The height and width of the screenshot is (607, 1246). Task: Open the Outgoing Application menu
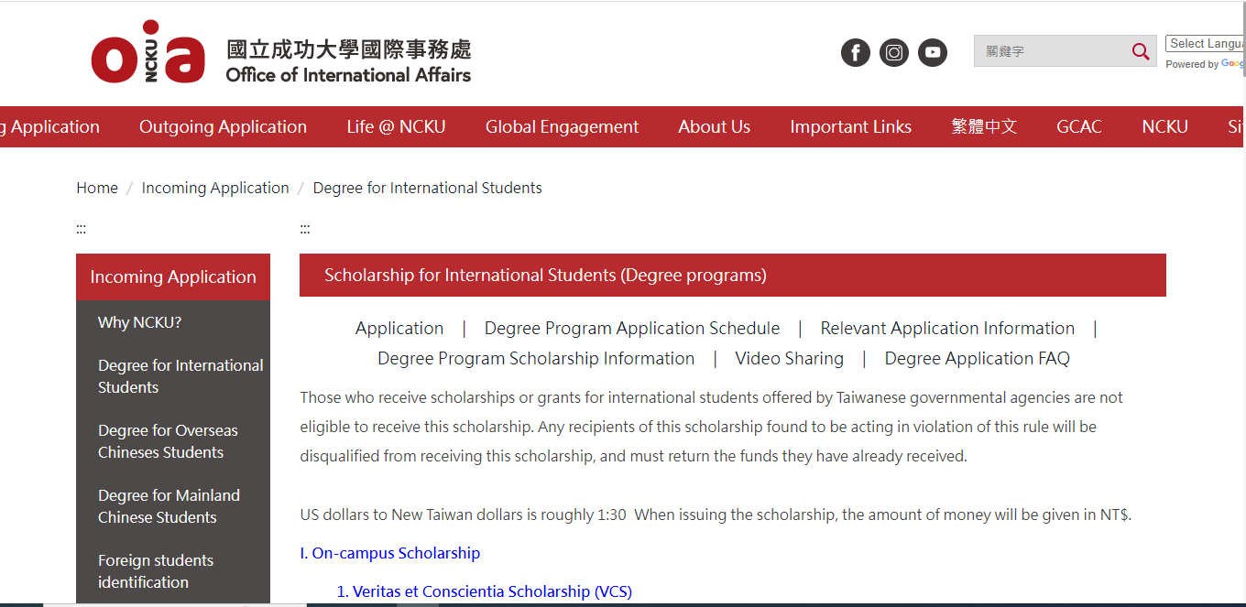coord(223,127)
